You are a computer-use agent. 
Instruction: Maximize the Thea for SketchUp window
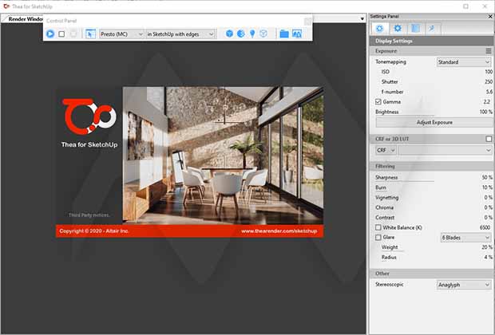pyautogui.click(x=465, y=6)
